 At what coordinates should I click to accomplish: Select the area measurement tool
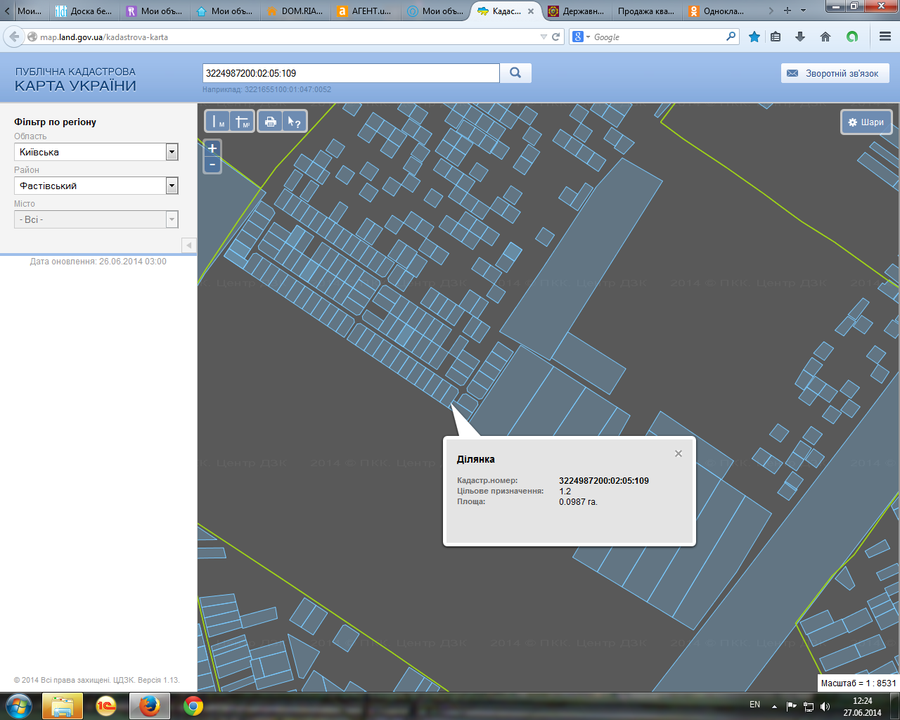[243, 122]
